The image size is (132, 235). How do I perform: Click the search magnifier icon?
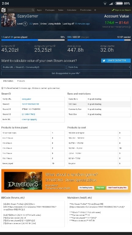point(33,10)
